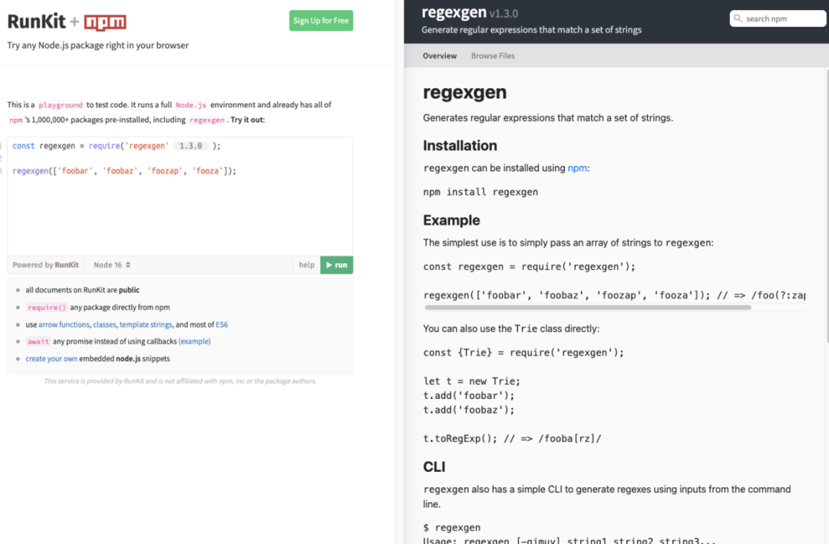Open the (example) link for await
Viewport: 829px width, 544px height.
coord(194,341)
